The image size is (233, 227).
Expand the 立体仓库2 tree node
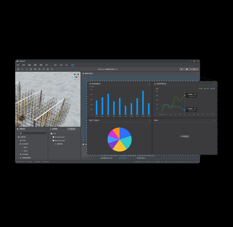19,154
